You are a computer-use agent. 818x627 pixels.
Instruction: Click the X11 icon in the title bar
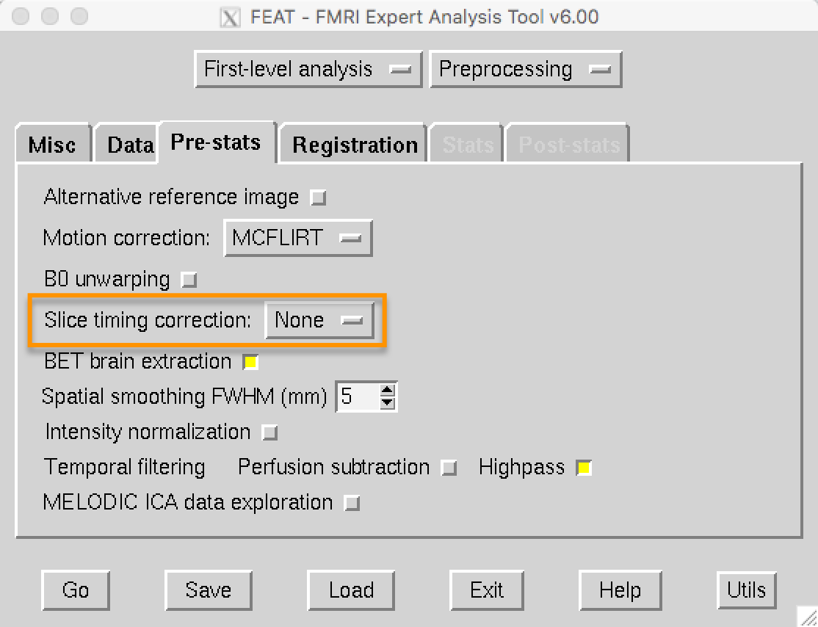pyautogui.click(x=230, y=17)
